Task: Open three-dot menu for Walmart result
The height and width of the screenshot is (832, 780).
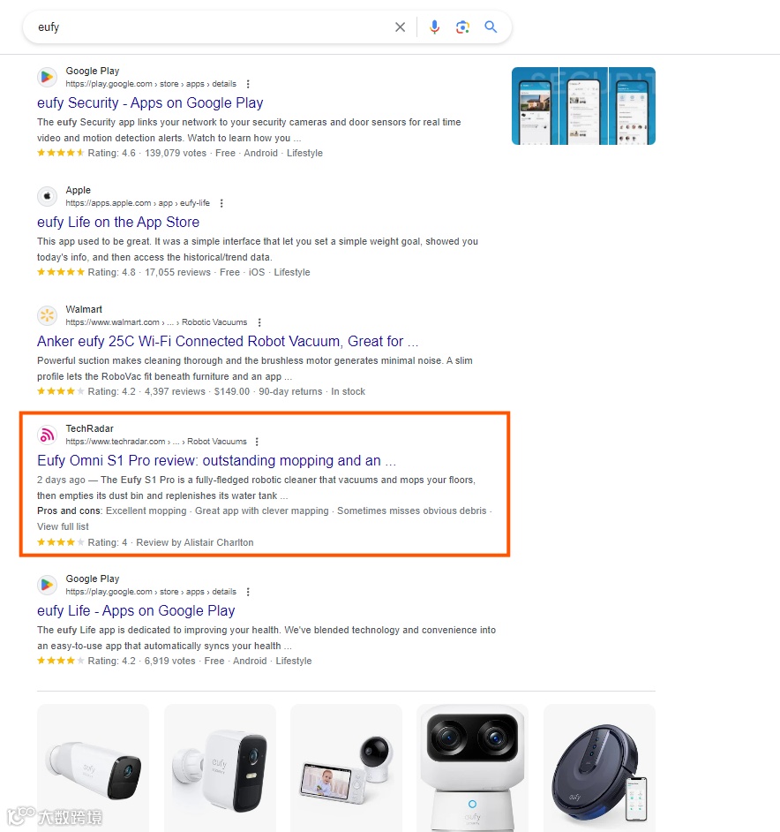Action: (x=259, y=322)
